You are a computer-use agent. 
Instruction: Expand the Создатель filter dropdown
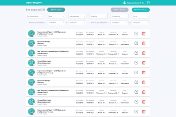point(98,16)
